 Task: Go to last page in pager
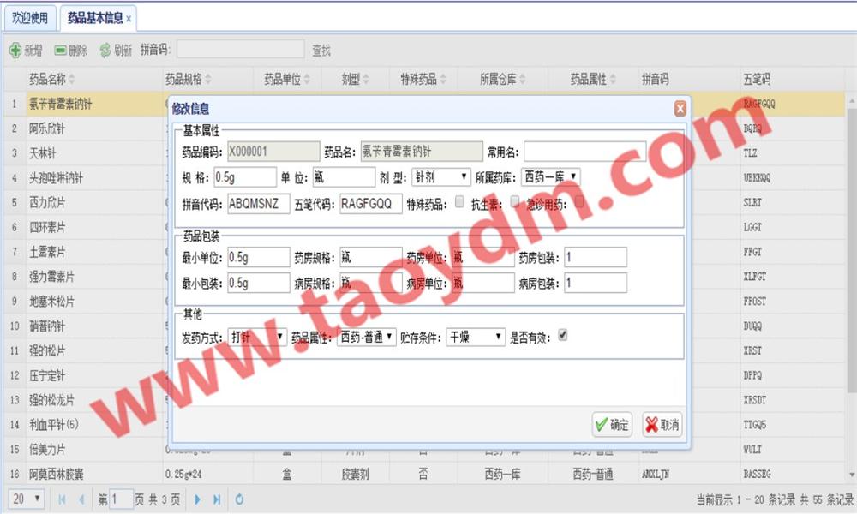(217, 499)
